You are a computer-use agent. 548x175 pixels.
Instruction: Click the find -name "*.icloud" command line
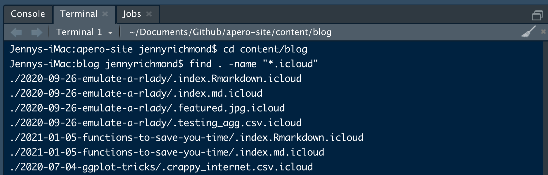(163, 64)
